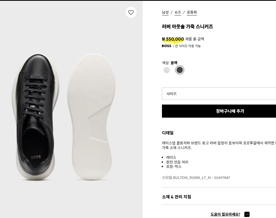Open the 사이즈 size dropdown
The height and width of the screenshot is (218, 276).
(x=219, y=94)
